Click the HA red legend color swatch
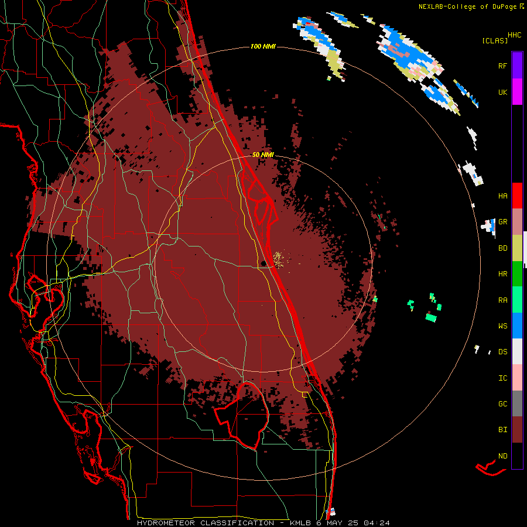The image size is (527, 527). tap(517, 196)
